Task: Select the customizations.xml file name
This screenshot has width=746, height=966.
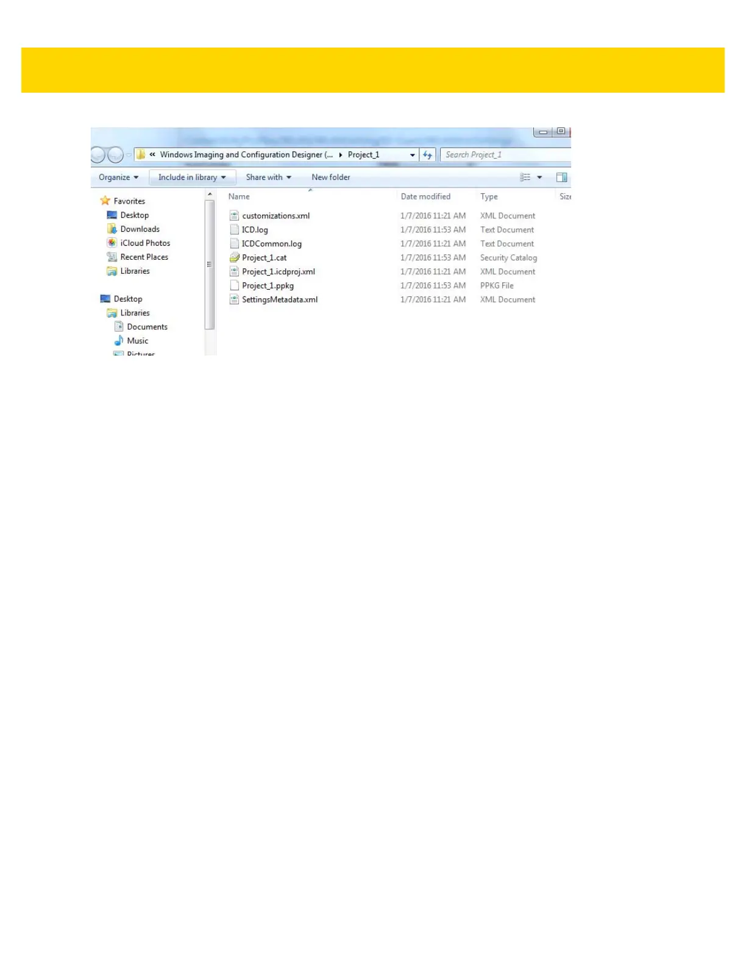Action: tap(276, 216)
